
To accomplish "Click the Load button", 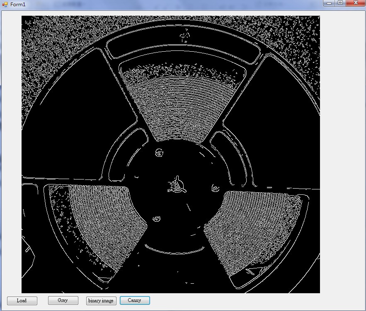I will [22, 301].
